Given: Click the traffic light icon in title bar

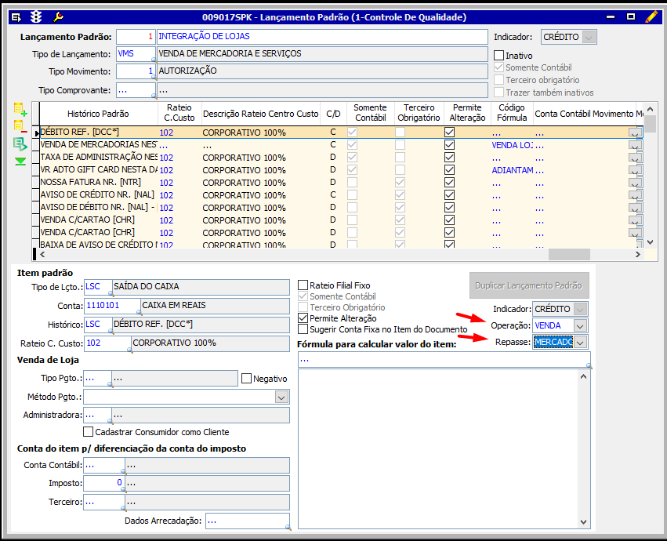Looking at the screenshot, I should click(37, 16).
